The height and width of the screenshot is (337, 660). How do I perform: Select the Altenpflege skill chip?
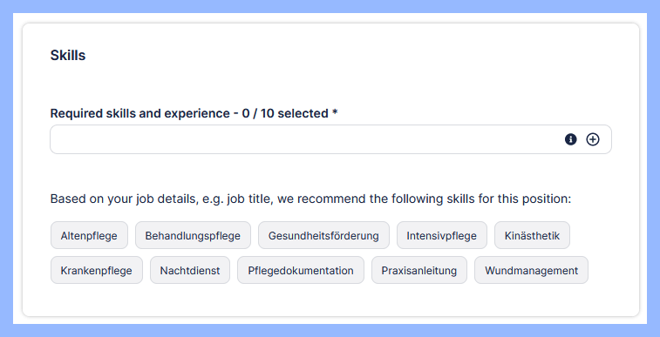(x=89, y=235)
